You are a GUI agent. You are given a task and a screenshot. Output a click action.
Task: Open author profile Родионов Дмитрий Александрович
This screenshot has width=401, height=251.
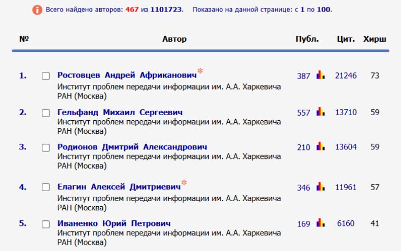132,147
